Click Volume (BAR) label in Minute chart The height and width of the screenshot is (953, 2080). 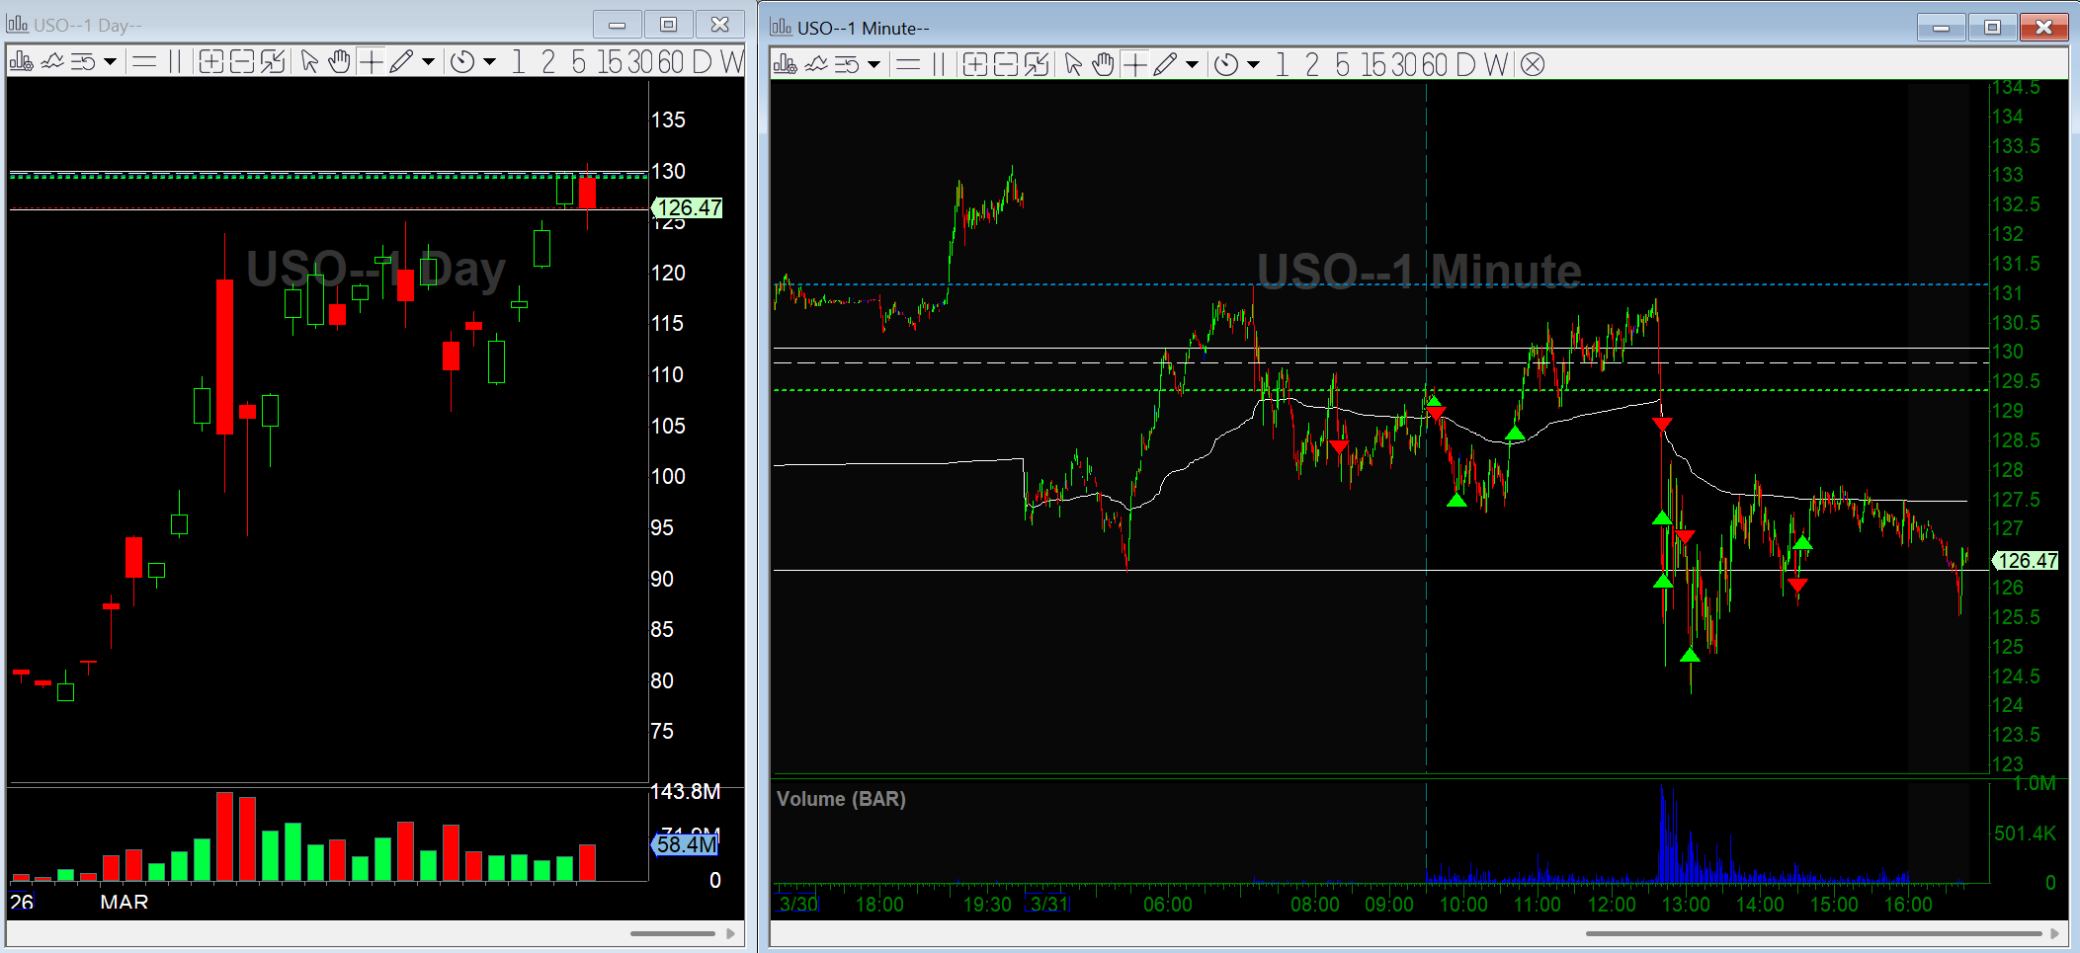pos(841,799)
